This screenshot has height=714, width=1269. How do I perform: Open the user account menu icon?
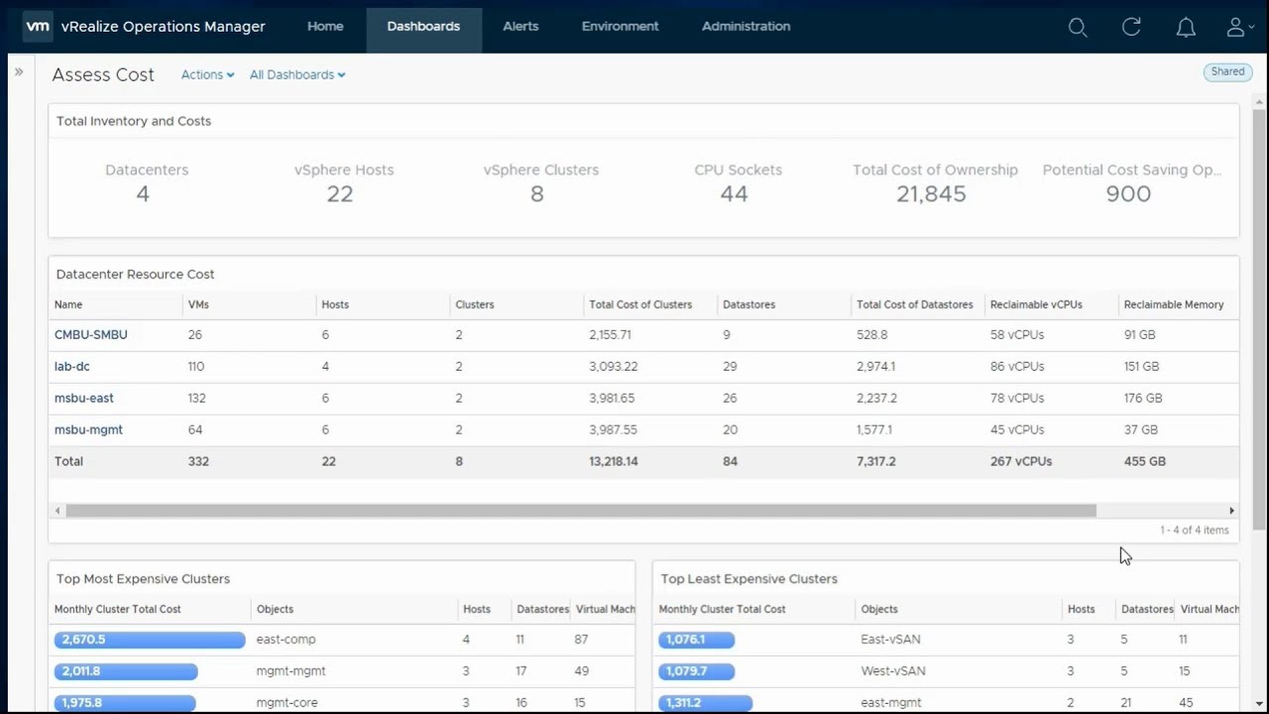(x=1239, y=28)
